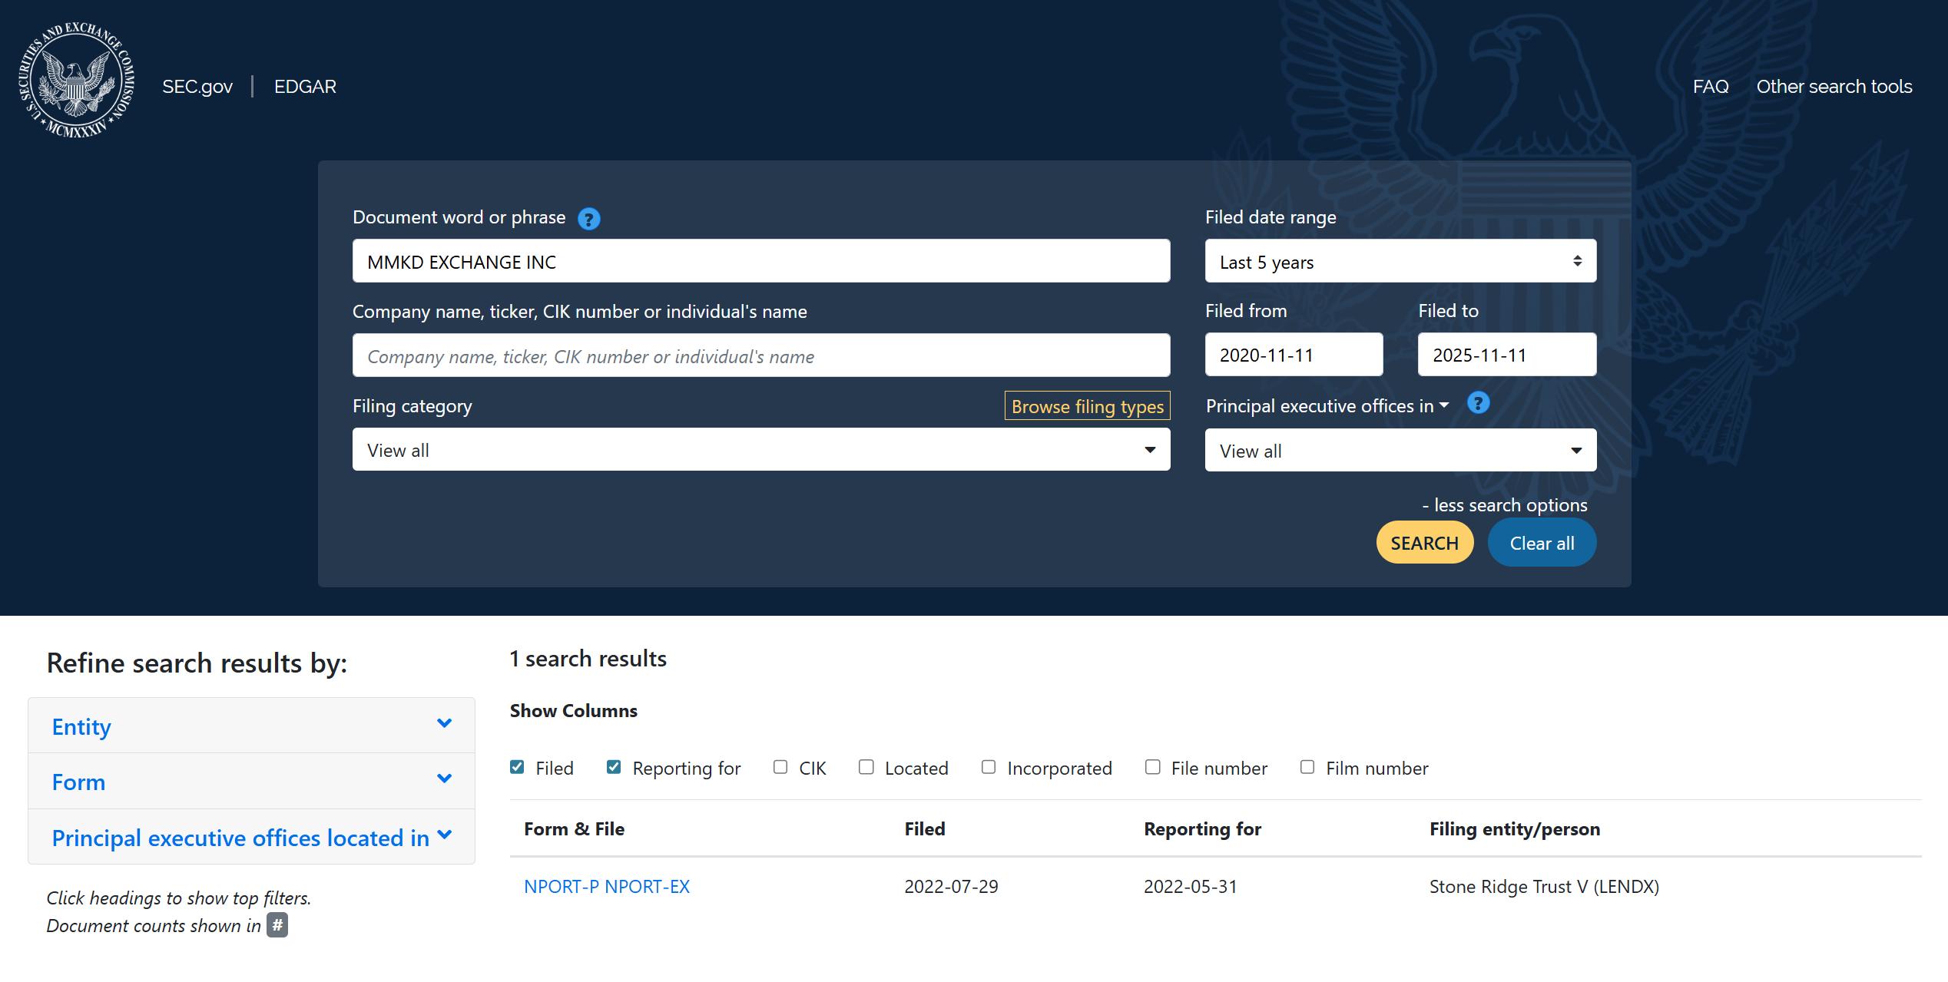The image size is (1948, 982).
Task: Click the Clear all button
Action: point(1542,543)
